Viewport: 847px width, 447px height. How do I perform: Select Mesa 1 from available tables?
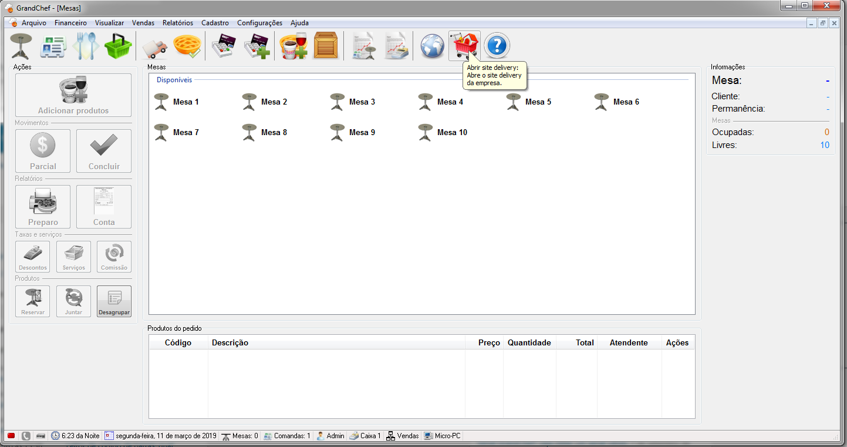tap(177, 102)
